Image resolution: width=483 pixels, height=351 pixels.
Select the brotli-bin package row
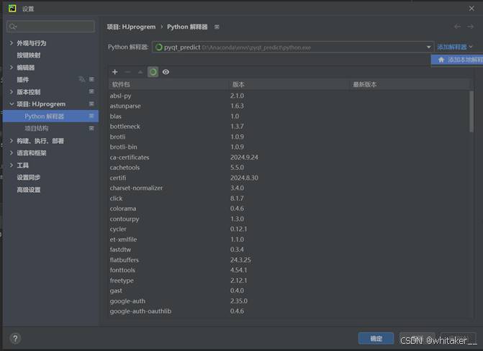click(289, 147)
